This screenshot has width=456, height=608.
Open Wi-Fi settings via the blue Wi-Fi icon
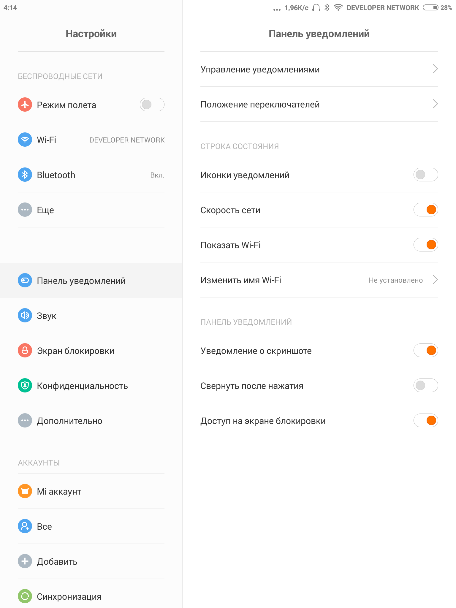click(25, 140)
